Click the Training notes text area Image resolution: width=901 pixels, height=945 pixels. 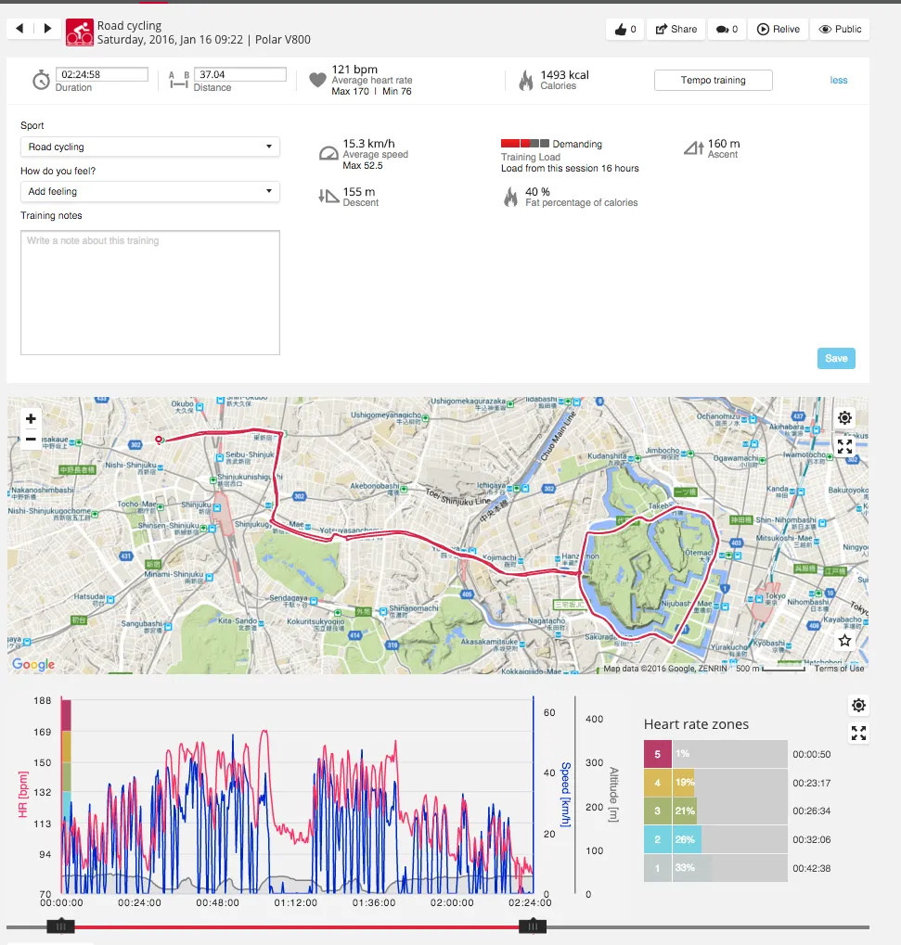coord(150,292)
